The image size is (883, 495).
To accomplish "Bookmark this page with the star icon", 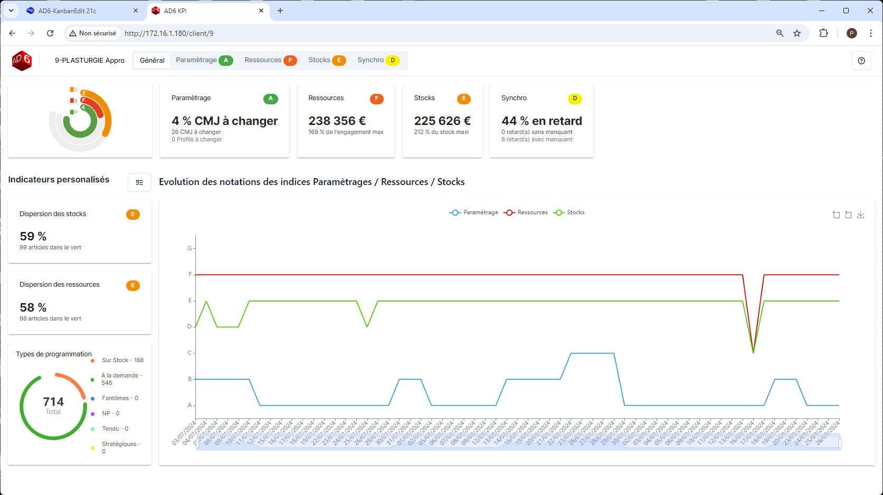I will click(x=797, y=33).
